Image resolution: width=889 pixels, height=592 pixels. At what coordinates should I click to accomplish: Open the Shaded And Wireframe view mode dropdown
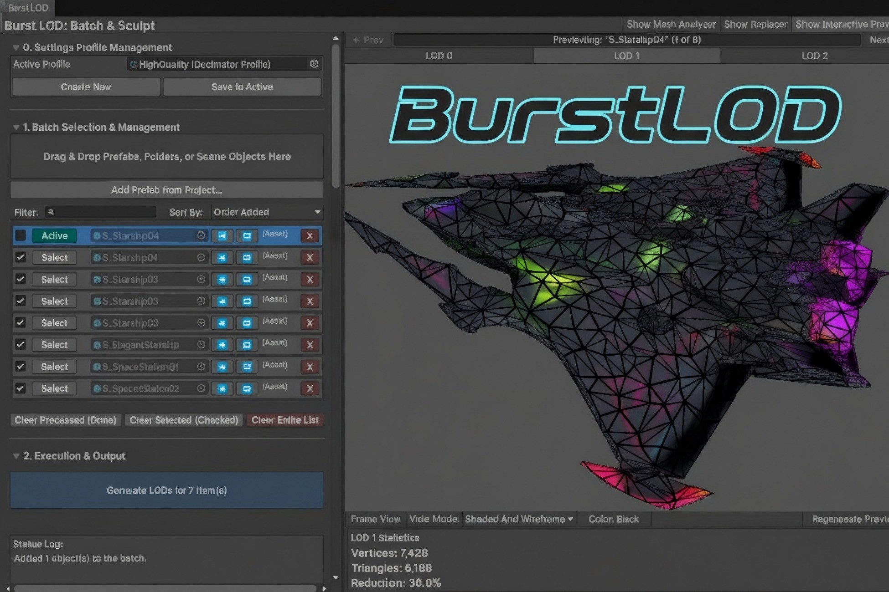coord(518,519)
